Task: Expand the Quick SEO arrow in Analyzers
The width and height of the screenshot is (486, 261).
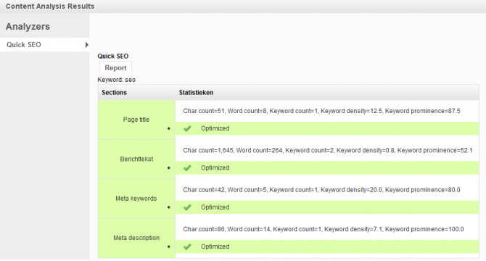Action: coord(87,45)
